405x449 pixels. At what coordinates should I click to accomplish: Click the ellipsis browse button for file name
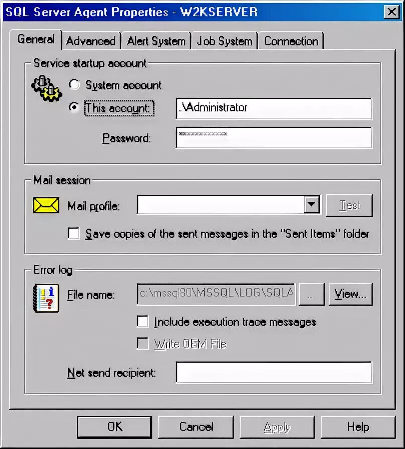click(311, 294)
